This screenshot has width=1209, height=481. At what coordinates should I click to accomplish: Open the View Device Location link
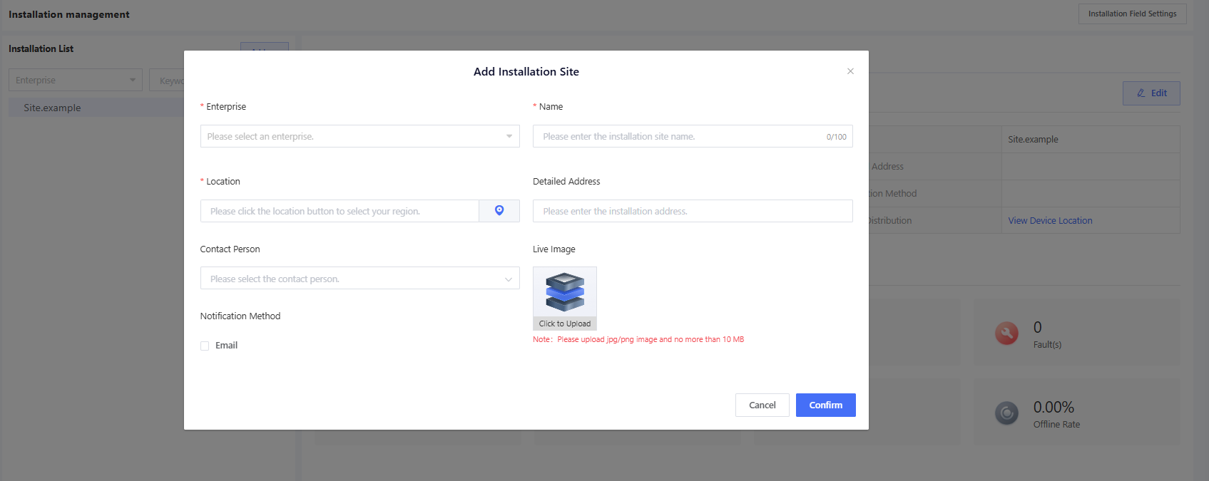pyautogui.click(x=1050, y=221)
